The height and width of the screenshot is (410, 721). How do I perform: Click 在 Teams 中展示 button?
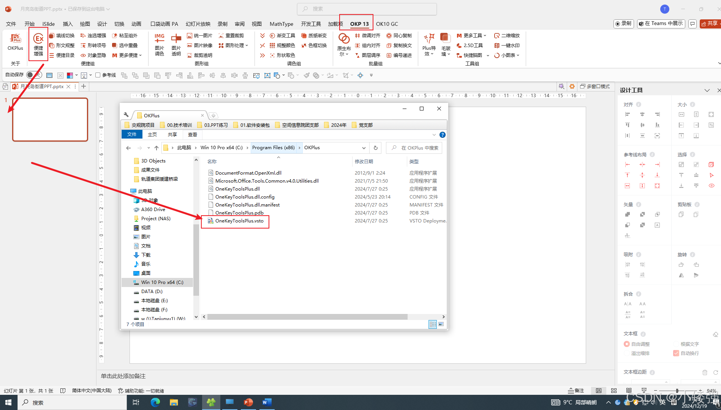(661, 24)
